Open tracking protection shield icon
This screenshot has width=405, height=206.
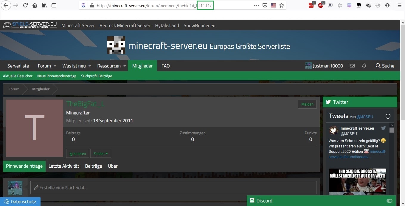click(83, 5)
